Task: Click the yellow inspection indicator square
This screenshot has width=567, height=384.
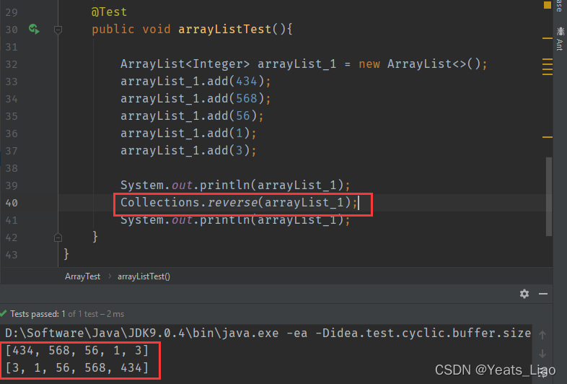Action: pyautogui.click(x=548, y=5)
